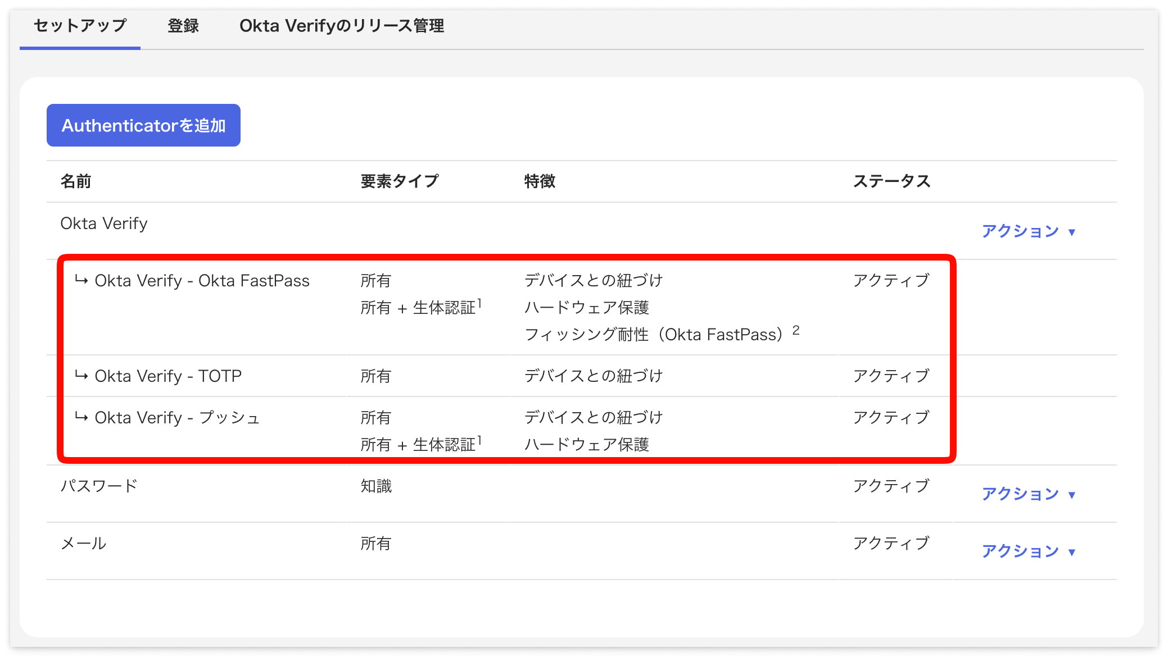Click 所有 factor type in the TOTP row
The width and height of the screenshot is (1168, 657).
click(x=375, y=376)
